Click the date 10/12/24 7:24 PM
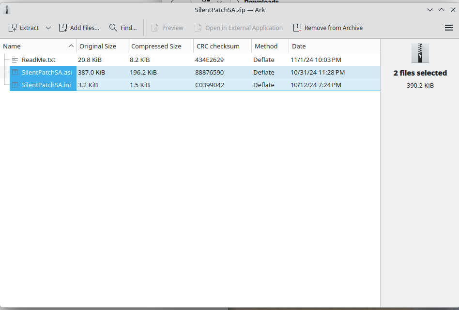The width and height of the screenshot is (459, 310). [316, 85]
